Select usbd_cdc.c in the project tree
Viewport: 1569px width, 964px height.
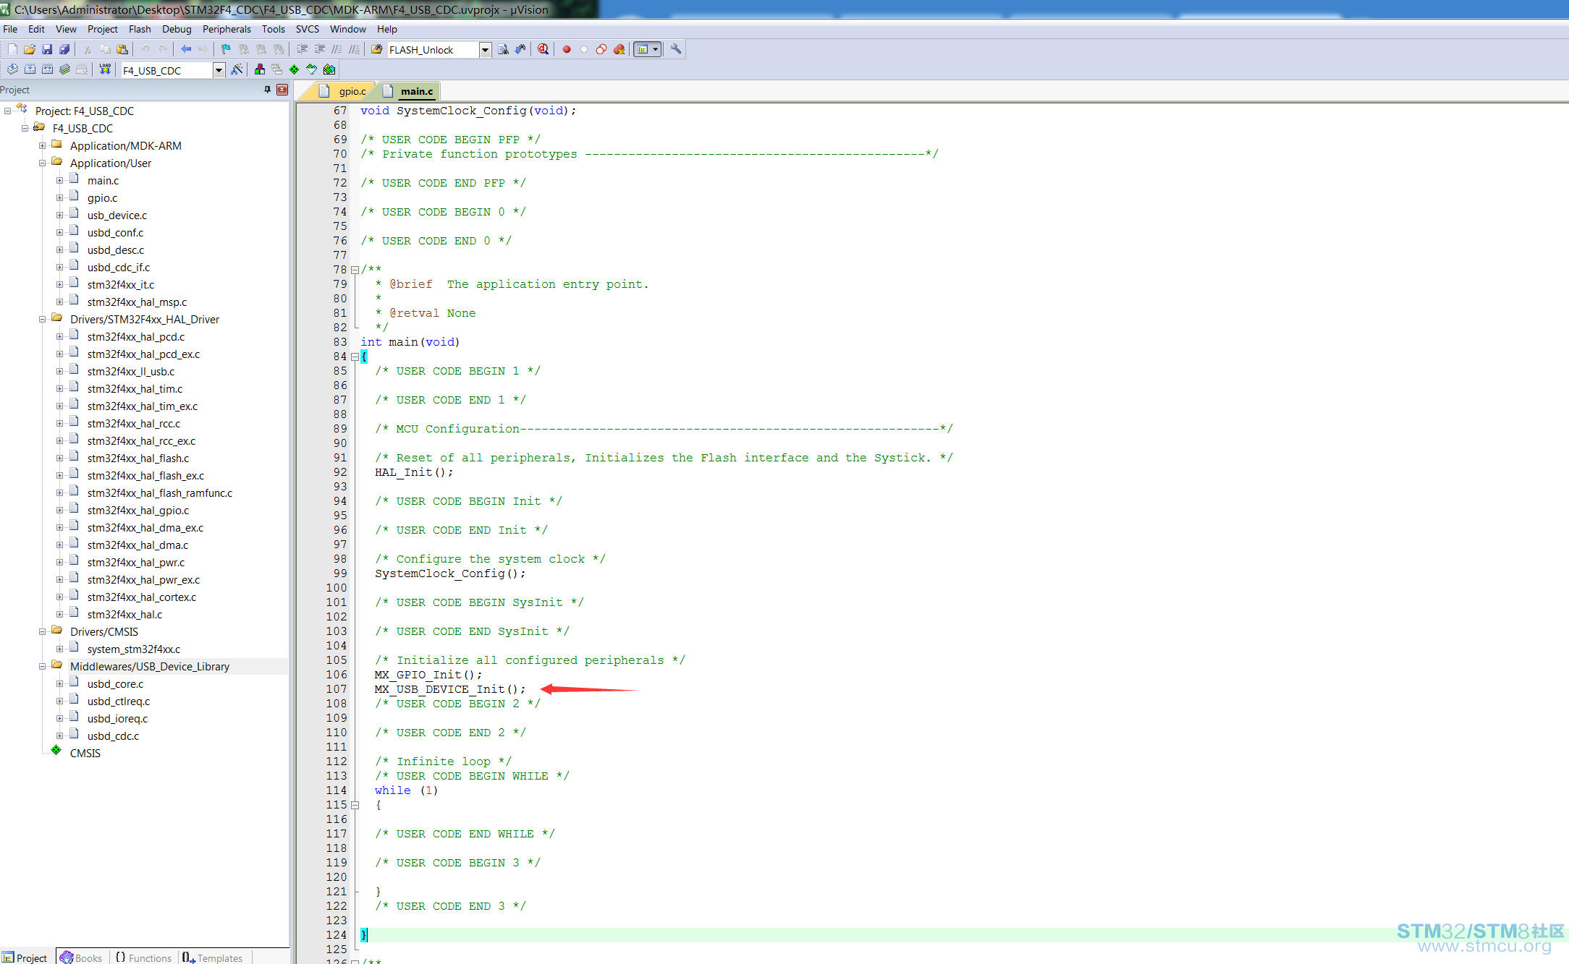click(113, 736)
